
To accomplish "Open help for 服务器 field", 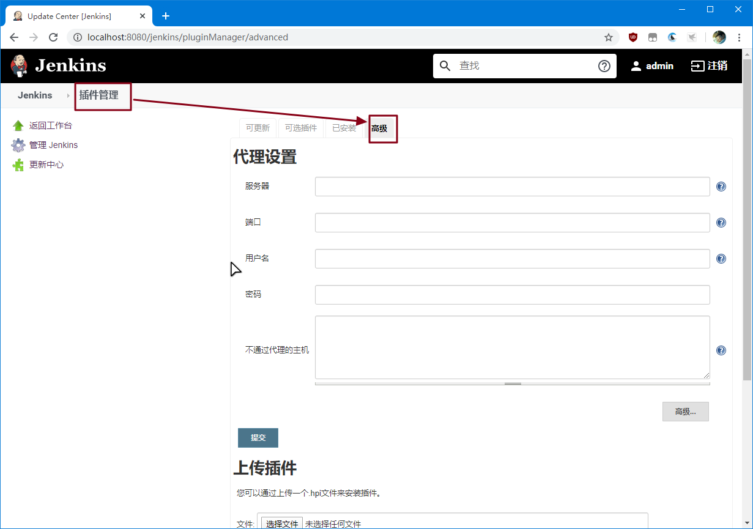I will pyautogui.click(x=721, y=187).
